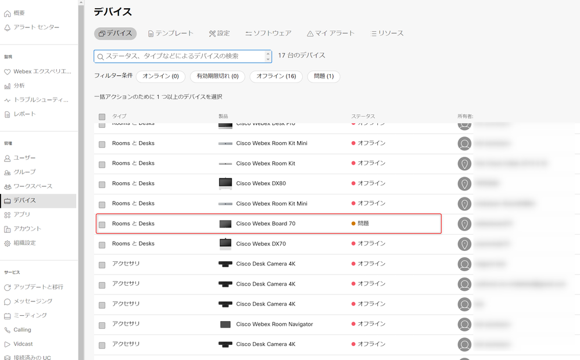Click the 製品 column header
This screenshot has width=580, height=360.
[223, 117]
